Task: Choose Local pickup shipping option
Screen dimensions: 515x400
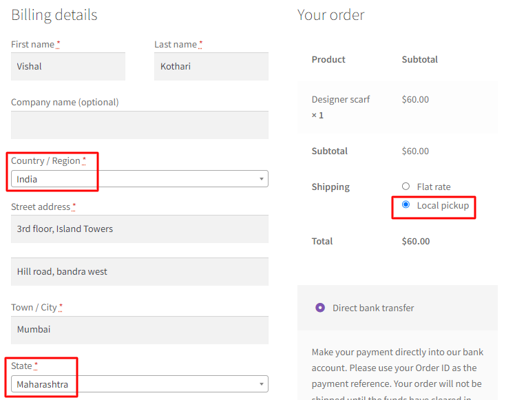Action: pyautogui.click(x=406, y=204)
